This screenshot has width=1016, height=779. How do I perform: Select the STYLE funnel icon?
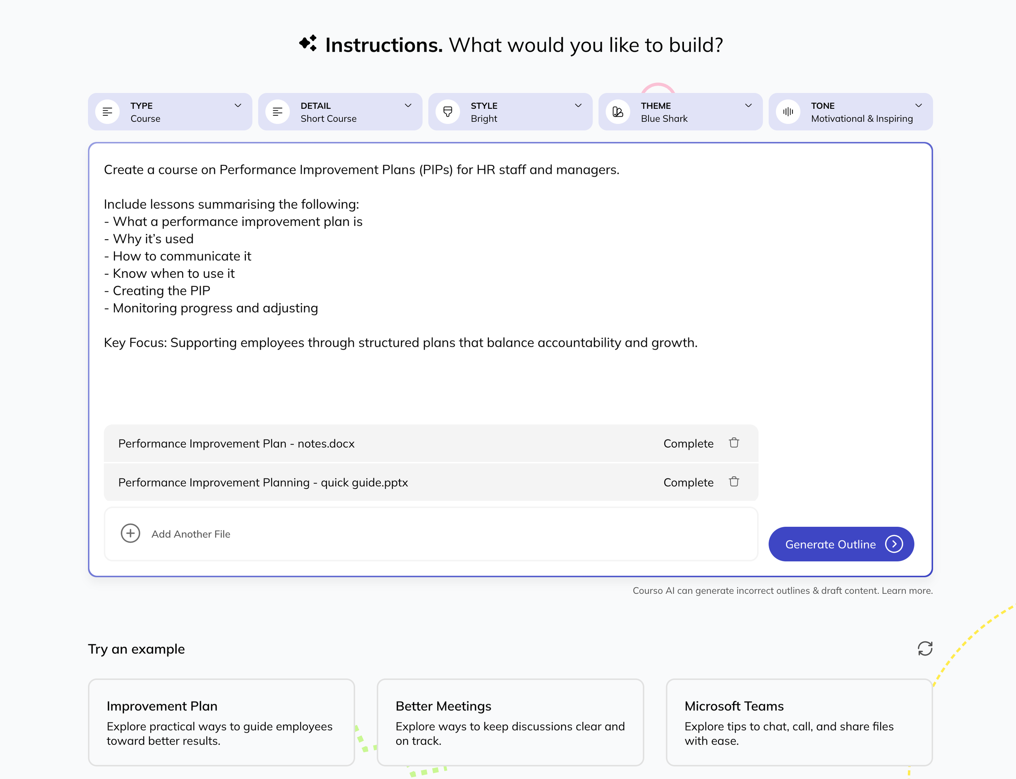click(448, 111)
